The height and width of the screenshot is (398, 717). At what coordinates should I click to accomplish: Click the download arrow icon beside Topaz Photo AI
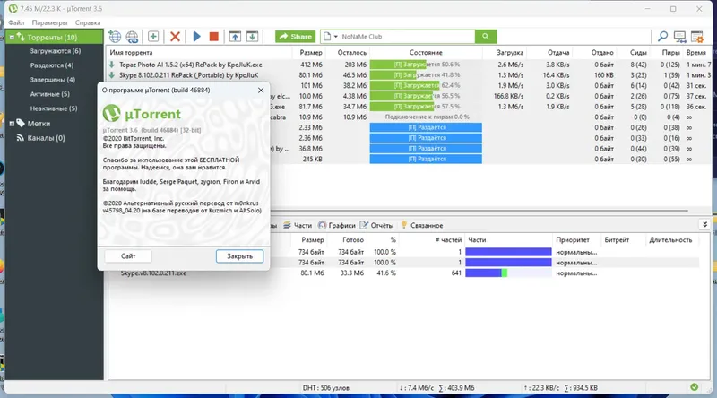(112, 65)
